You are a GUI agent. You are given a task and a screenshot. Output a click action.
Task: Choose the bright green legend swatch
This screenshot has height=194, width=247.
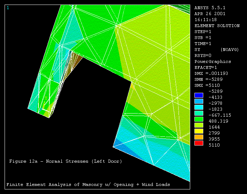click(199, 119)
